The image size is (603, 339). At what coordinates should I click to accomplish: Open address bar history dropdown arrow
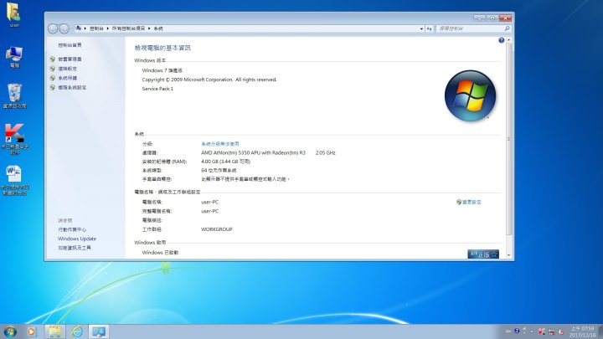pyautogui.click(x=421, y=28)
